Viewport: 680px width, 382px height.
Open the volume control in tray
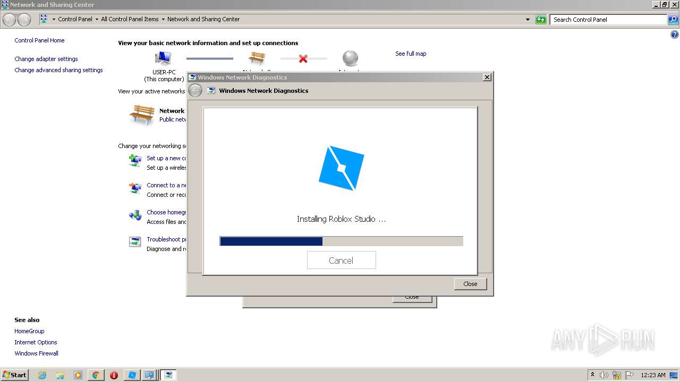pos(604,375)
